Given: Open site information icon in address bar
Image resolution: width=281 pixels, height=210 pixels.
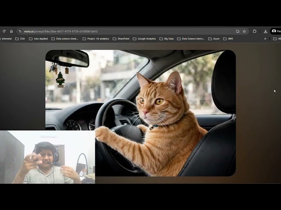Looking at the screenshot, I should click(20, 31).
